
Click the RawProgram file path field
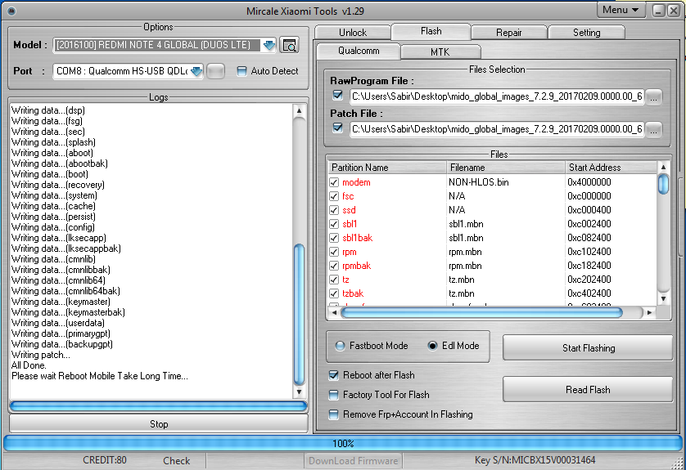click(x=497, y=96)
